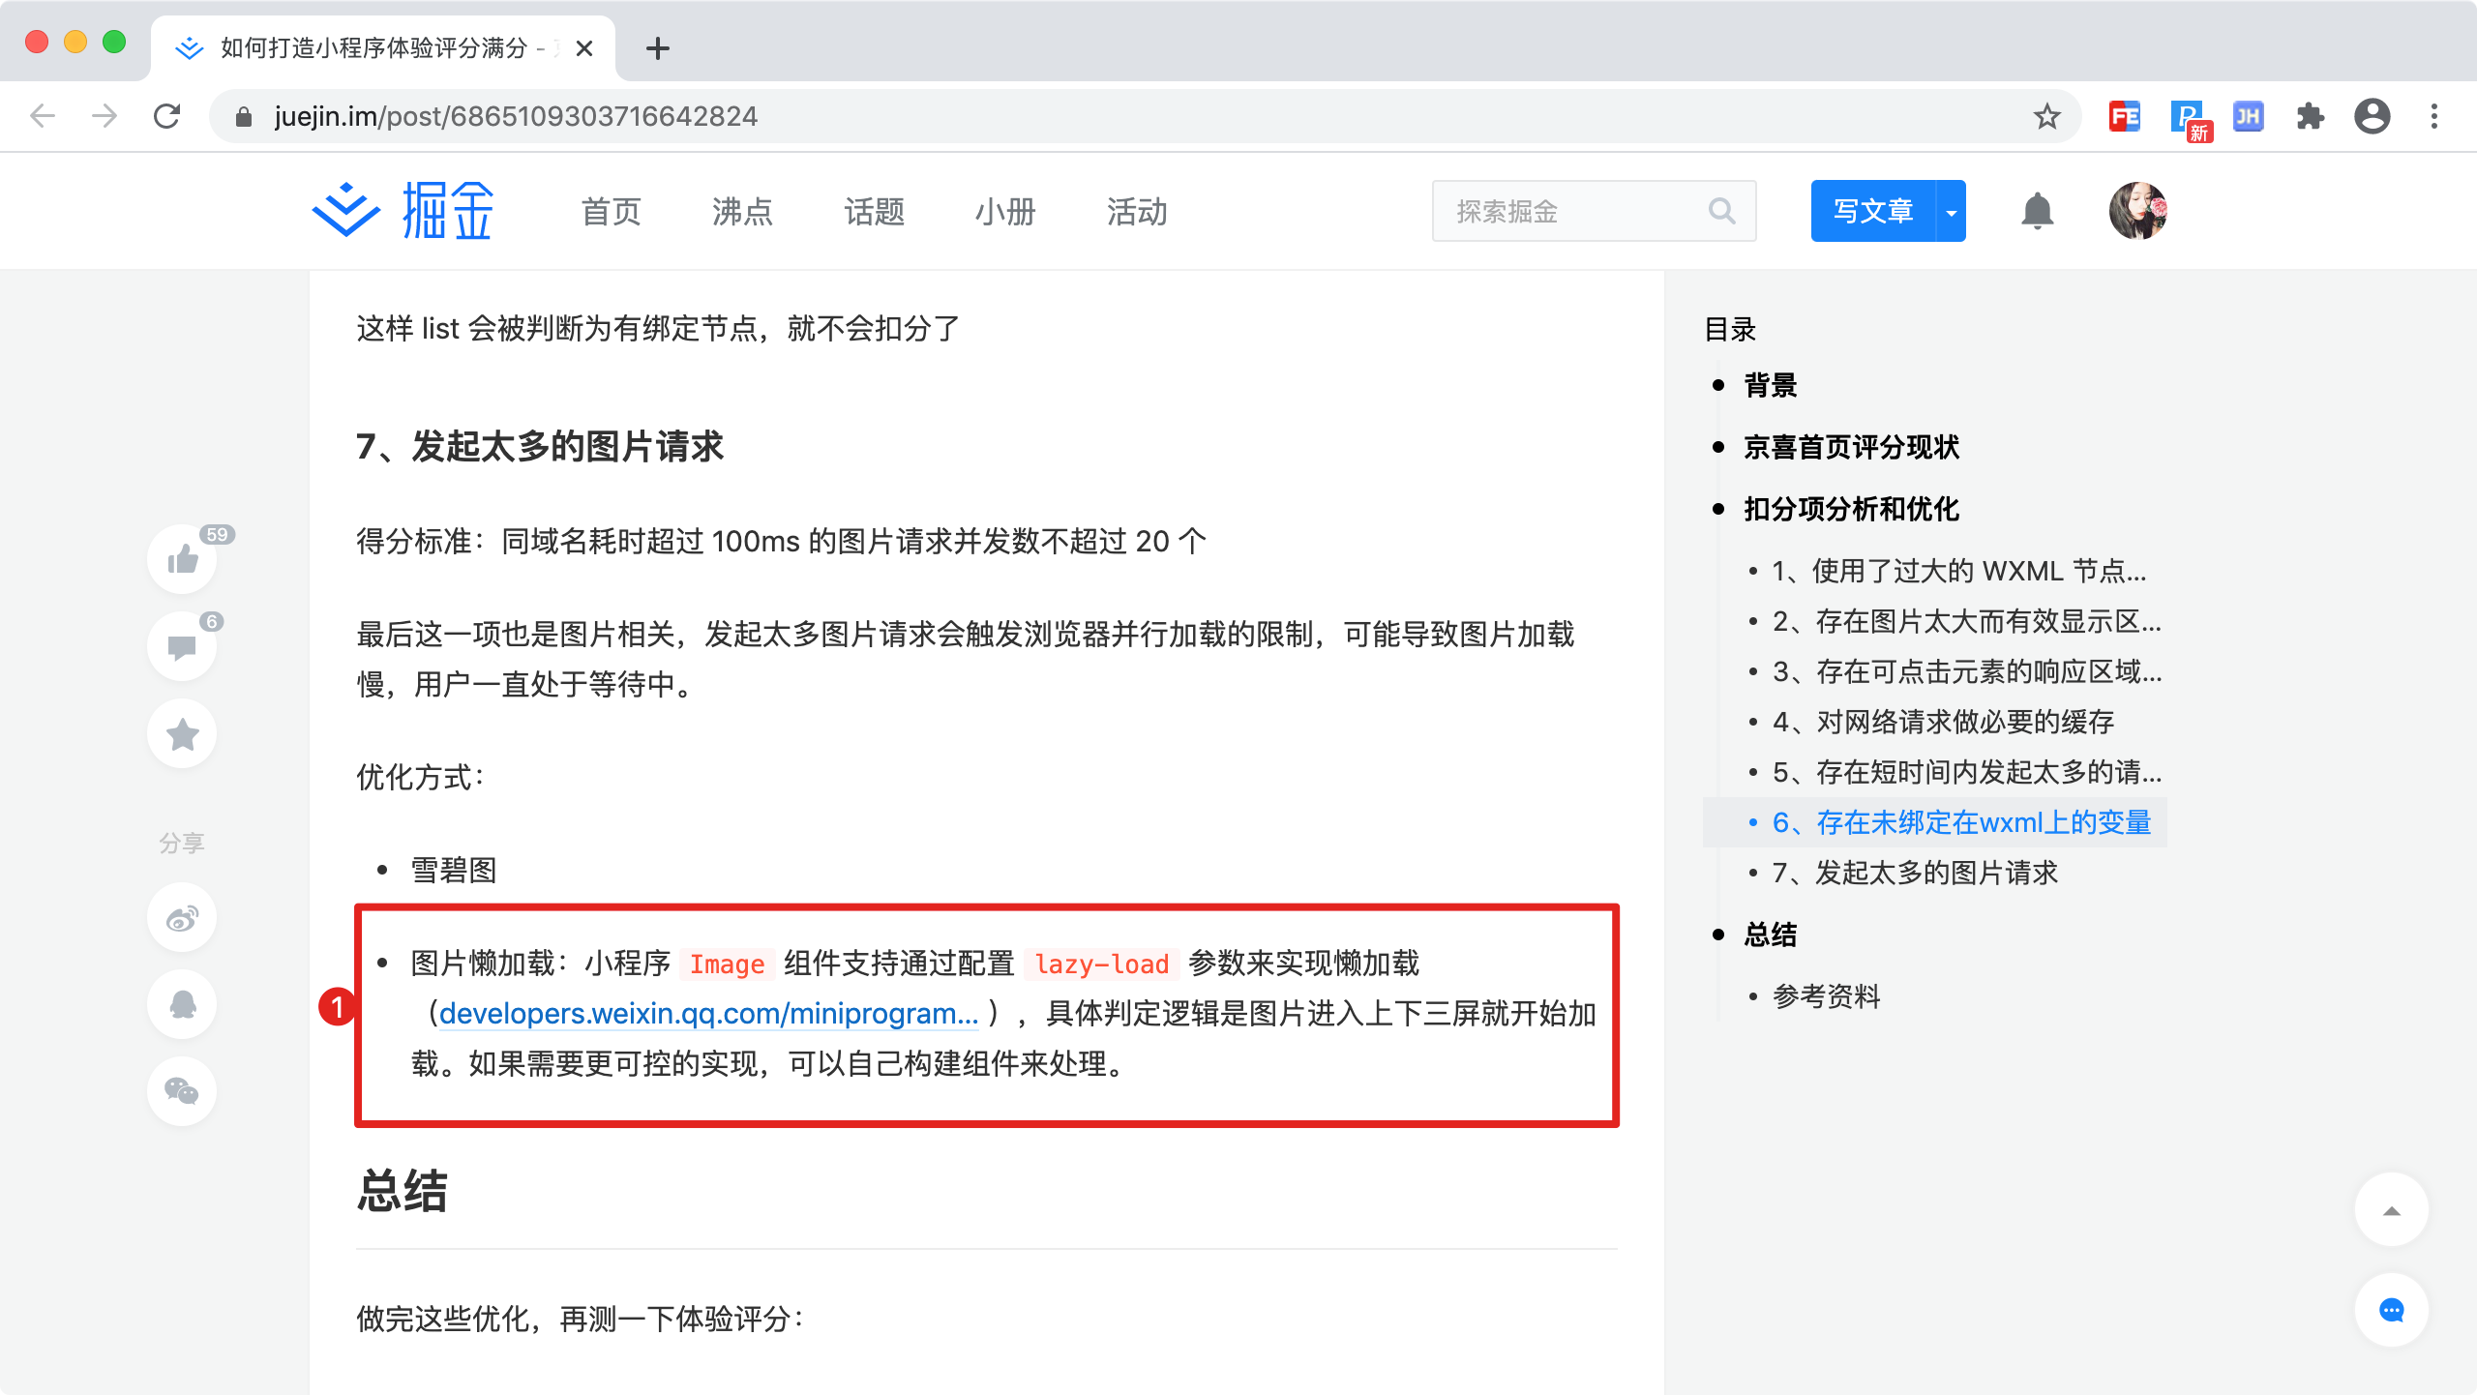The image size is (2477, 1395).
Task: Open the Chrome extensions puzzle menu
Action: click(x=2310, y=117)
